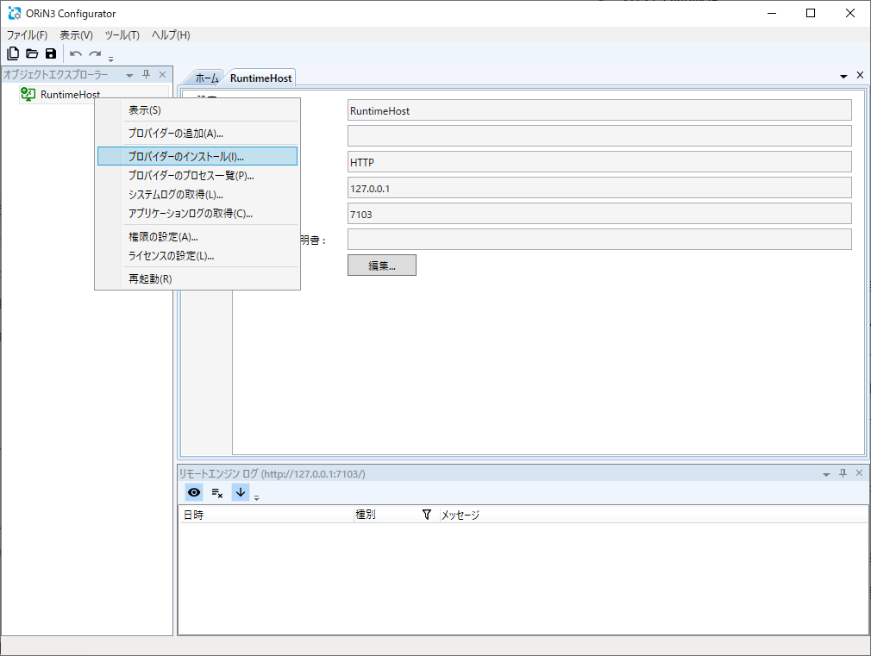Pin the remote engine log panel
871x656 pixels.
pyautogui.click(x=843, y=473)
